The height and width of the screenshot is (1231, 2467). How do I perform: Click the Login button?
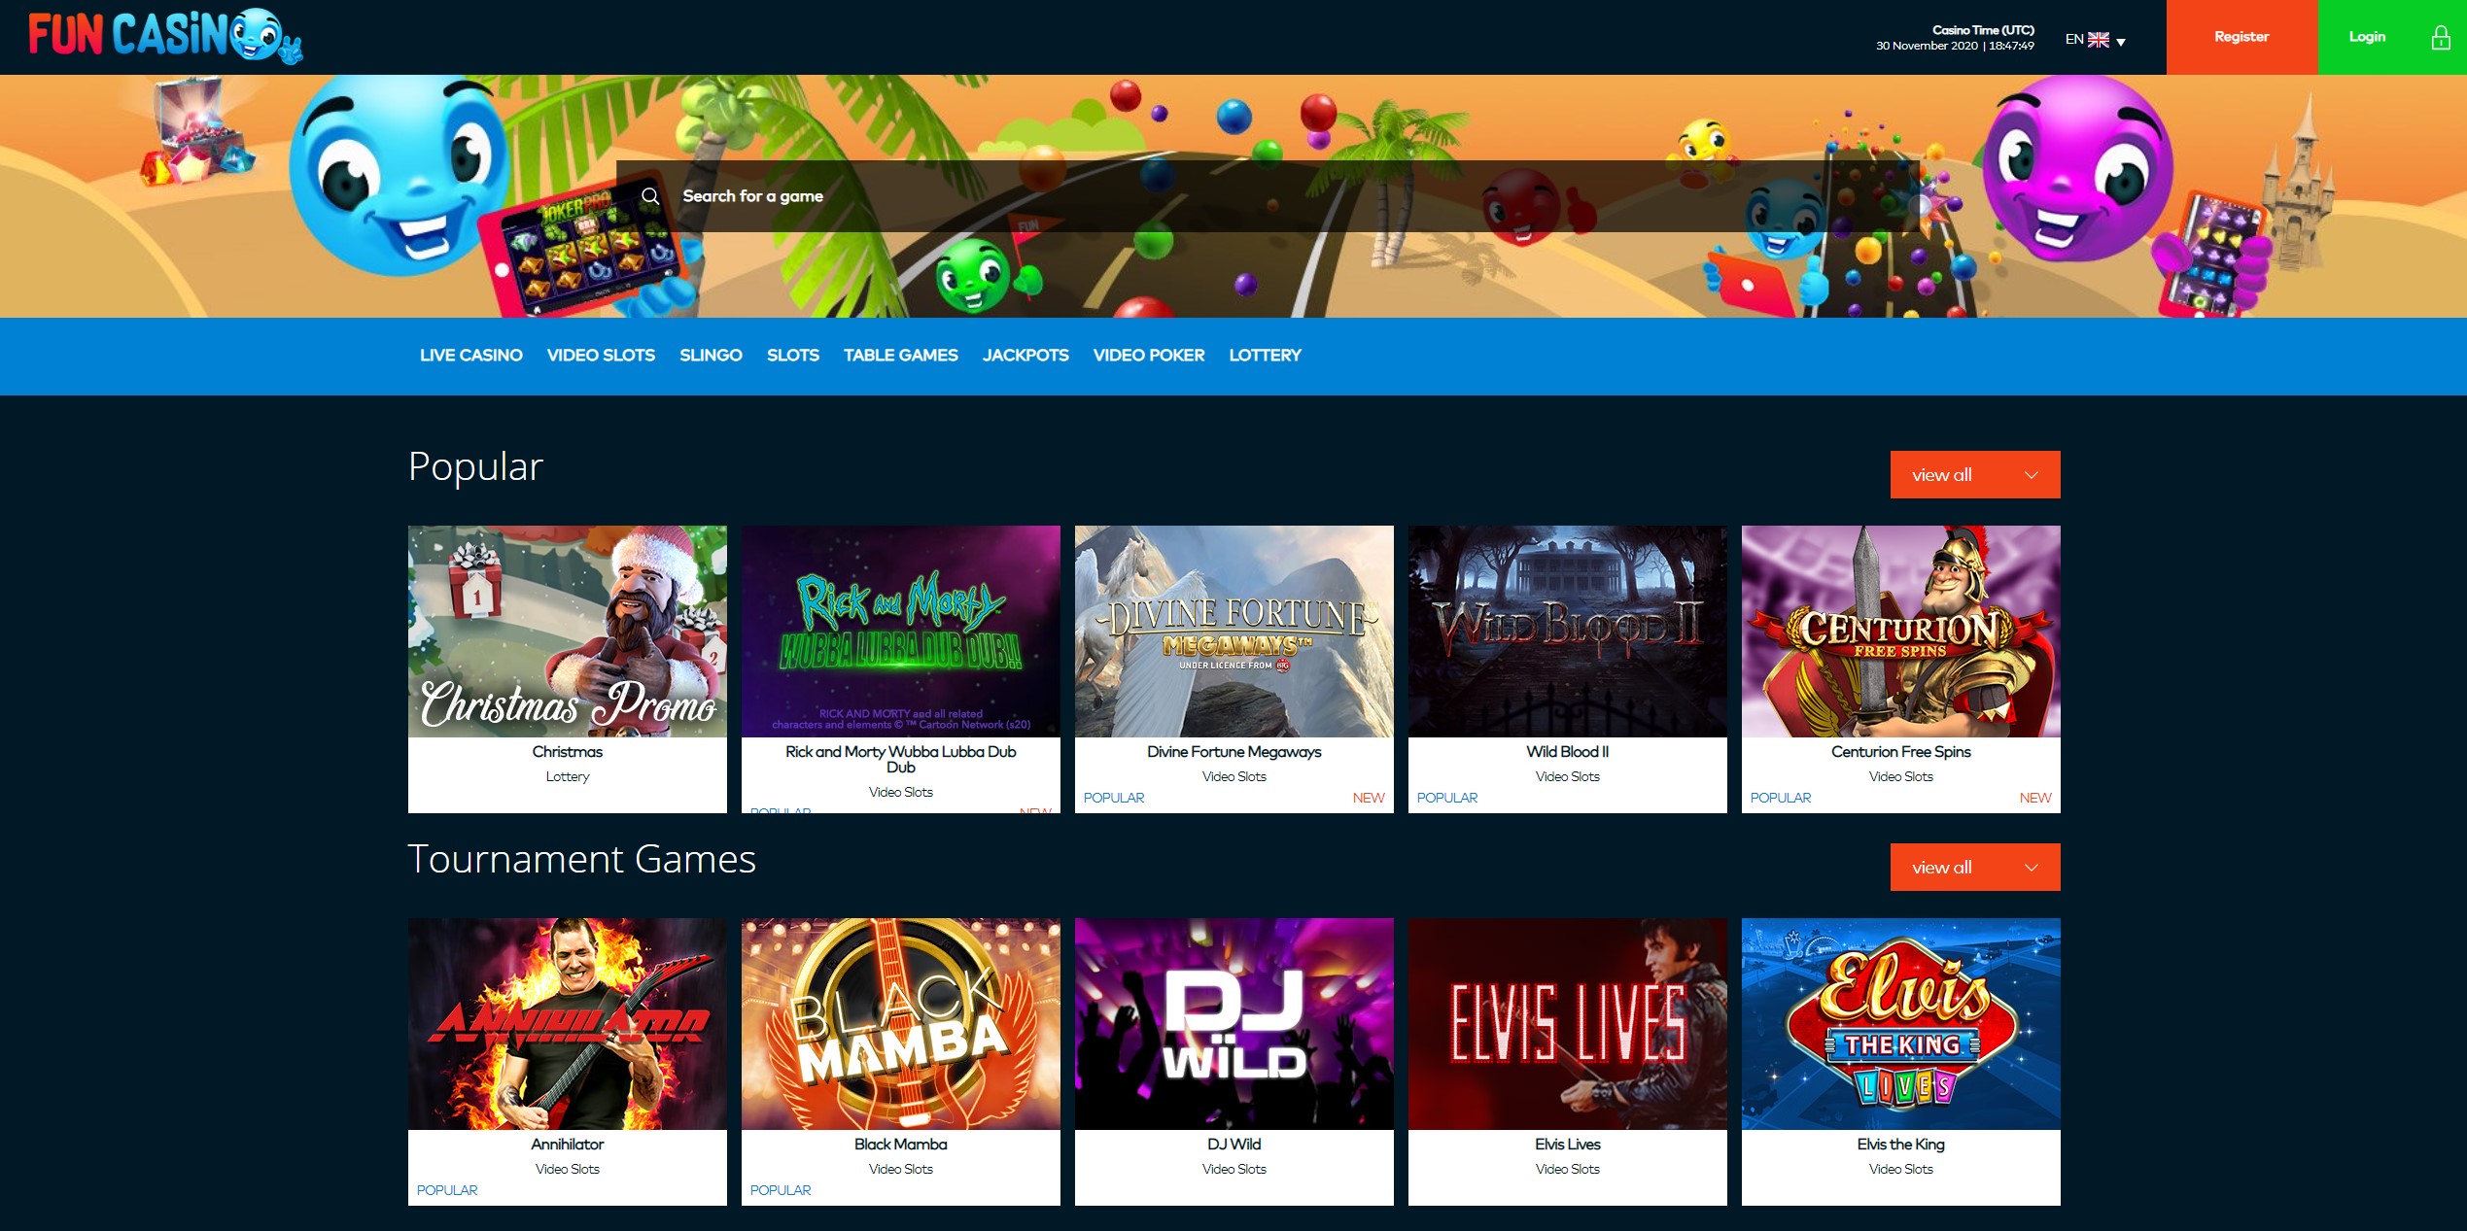pyautogui.click(x=2392, y=37)
